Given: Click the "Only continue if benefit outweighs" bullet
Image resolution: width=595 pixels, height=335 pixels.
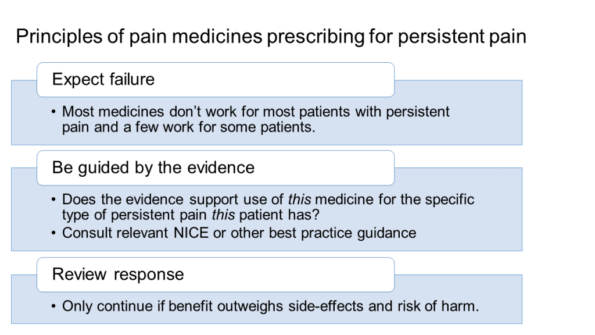Looking at the screenshot, I should tap(271, 306).
